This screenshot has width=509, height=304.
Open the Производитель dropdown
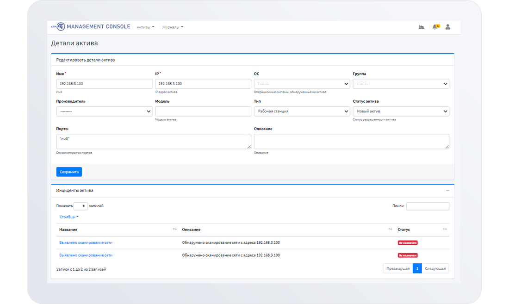point(104,112)
